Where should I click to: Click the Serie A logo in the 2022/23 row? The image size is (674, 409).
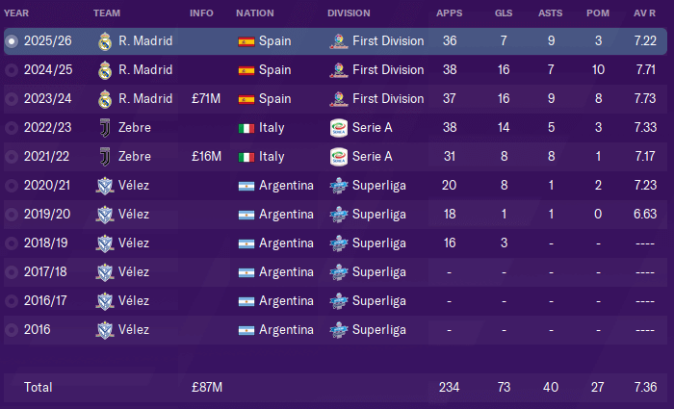(338, 128)
